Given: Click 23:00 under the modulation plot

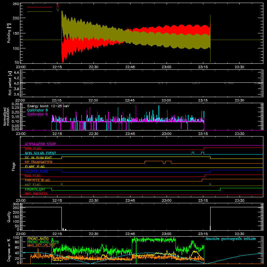Looking at the screenshot, I should (167, 134).
